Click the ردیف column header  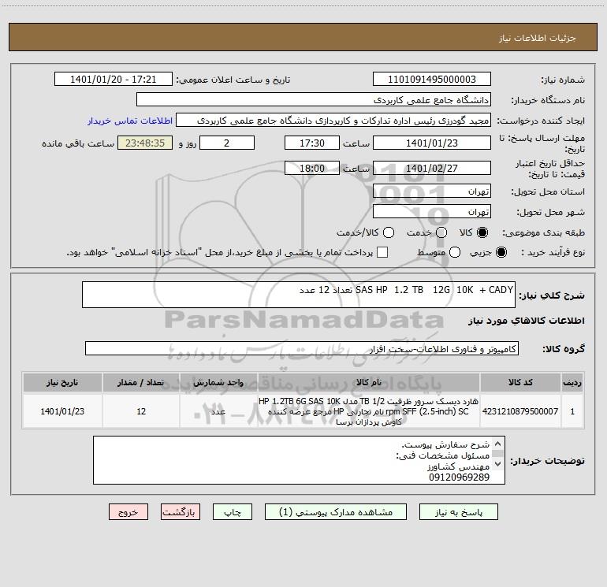tap(572, 383)
